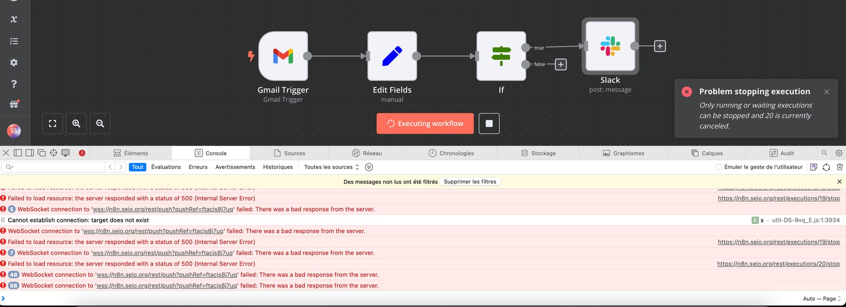Toggle the Erreurs message filter
This screenshot has width=846, height=307.
[x=198, y=167]
